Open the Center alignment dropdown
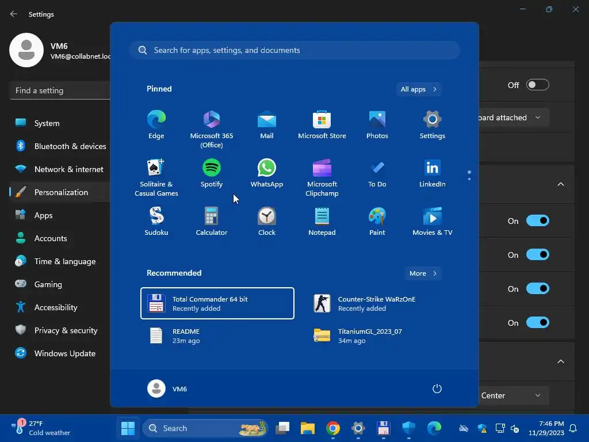Screen dimensions: 589x442 514,395
